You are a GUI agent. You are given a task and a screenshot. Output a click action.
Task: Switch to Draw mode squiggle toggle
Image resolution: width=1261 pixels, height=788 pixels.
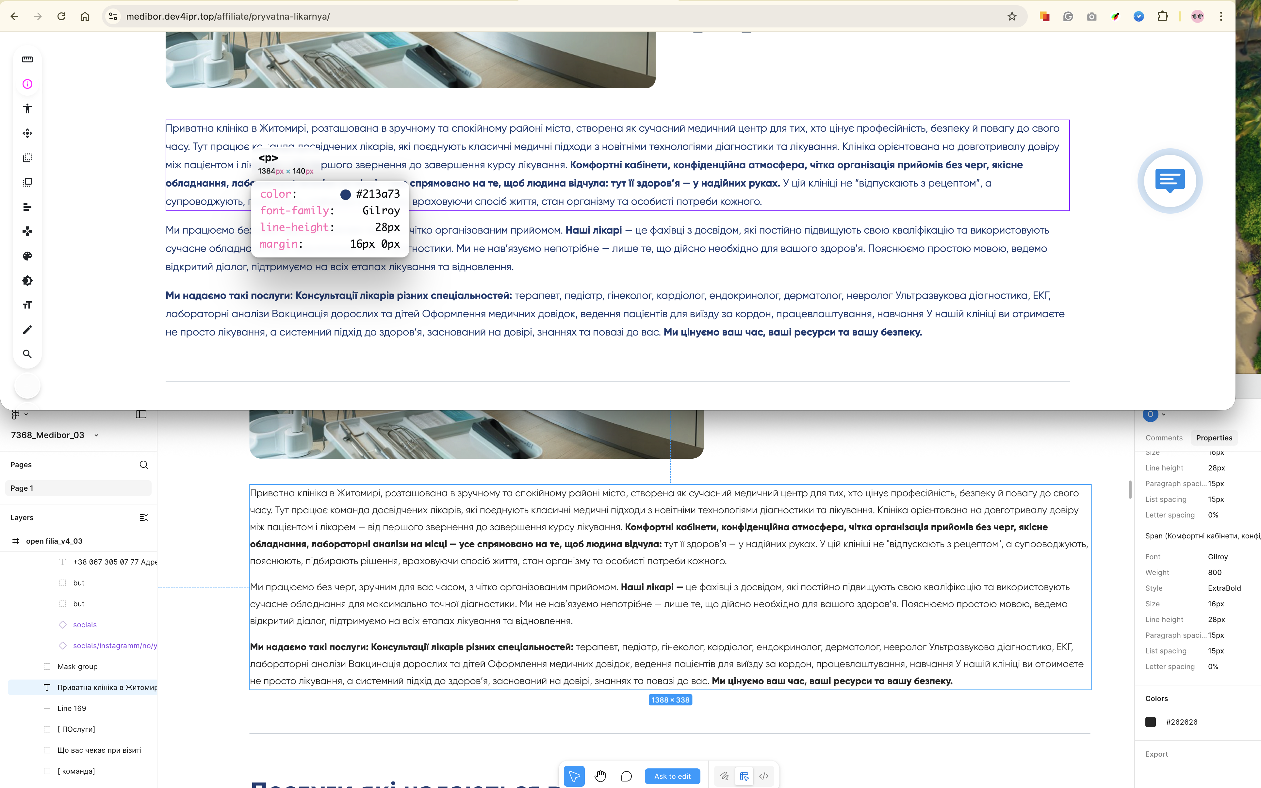[x=724, y=776]
